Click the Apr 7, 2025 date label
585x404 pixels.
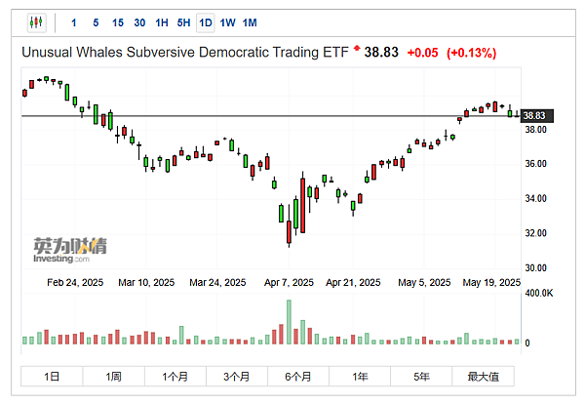point(289,282)
